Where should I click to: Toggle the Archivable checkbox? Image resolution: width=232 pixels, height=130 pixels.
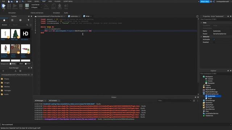(214, 39)
